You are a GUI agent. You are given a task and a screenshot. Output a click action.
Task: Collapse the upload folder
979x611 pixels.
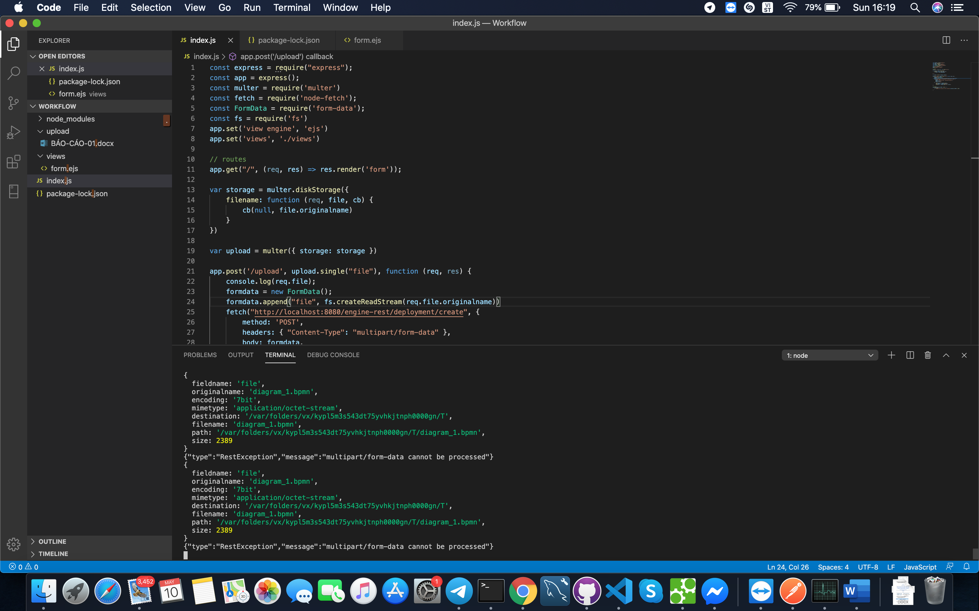(57, 131)
